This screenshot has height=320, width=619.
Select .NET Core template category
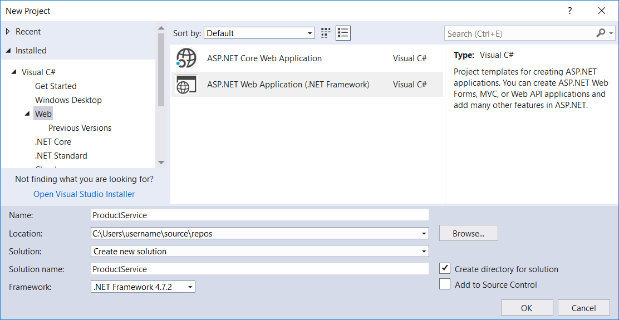(53, 142)
